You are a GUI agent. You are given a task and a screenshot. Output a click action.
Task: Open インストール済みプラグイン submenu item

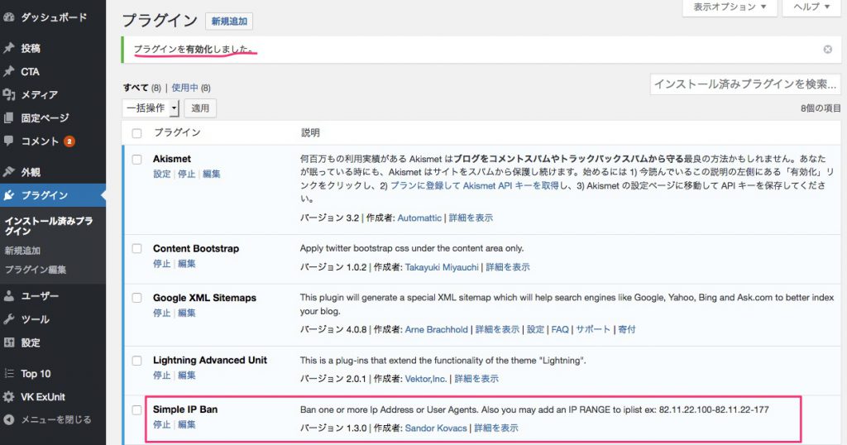(x=49, y=226)
